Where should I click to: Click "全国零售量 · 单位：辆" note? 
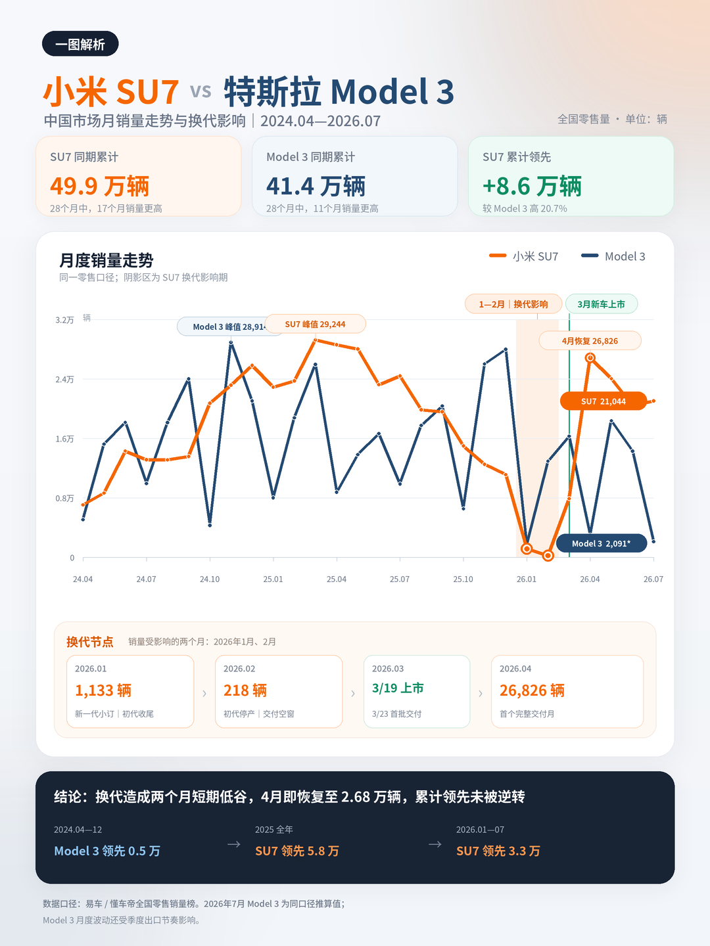(x=612, y=119)
